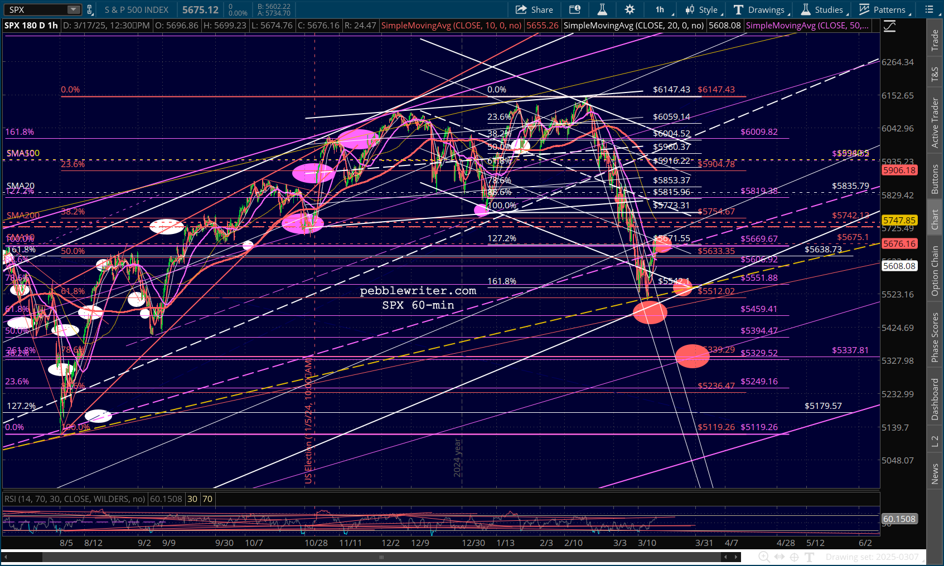The width and height of the screenshot is (944, 566).
Task: Click the horizontal chart scrollbar thumb
Action: point(382,557)
